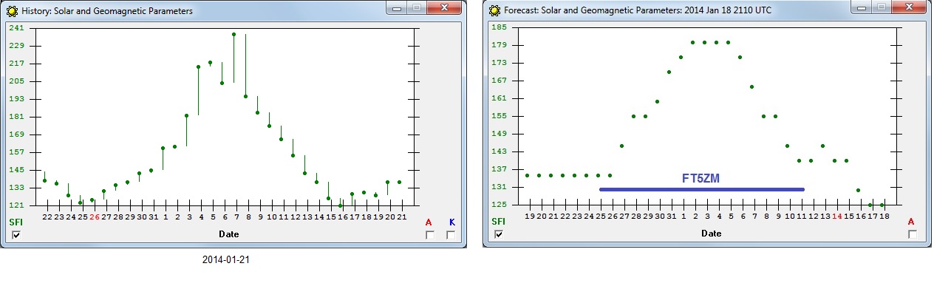Click the red date 26 on History axis
The width and height of the screenshot is (934, 286).
click(x=94, y=217)
